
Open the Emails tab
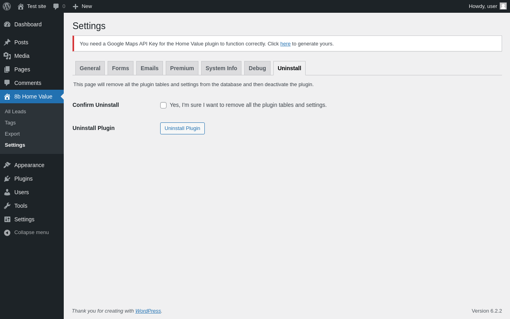[149, 68]
